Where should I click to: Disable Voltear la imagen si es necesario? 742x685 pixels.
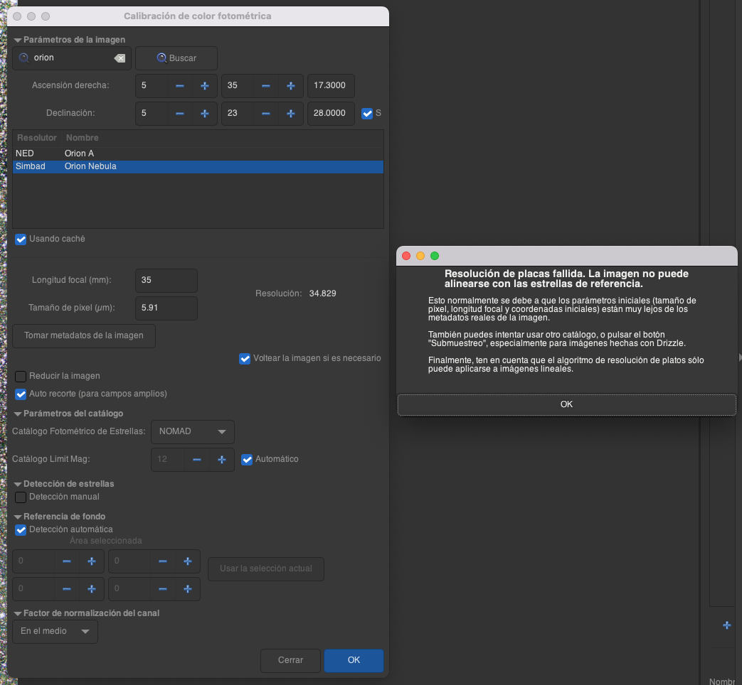[x=245, y=359]
